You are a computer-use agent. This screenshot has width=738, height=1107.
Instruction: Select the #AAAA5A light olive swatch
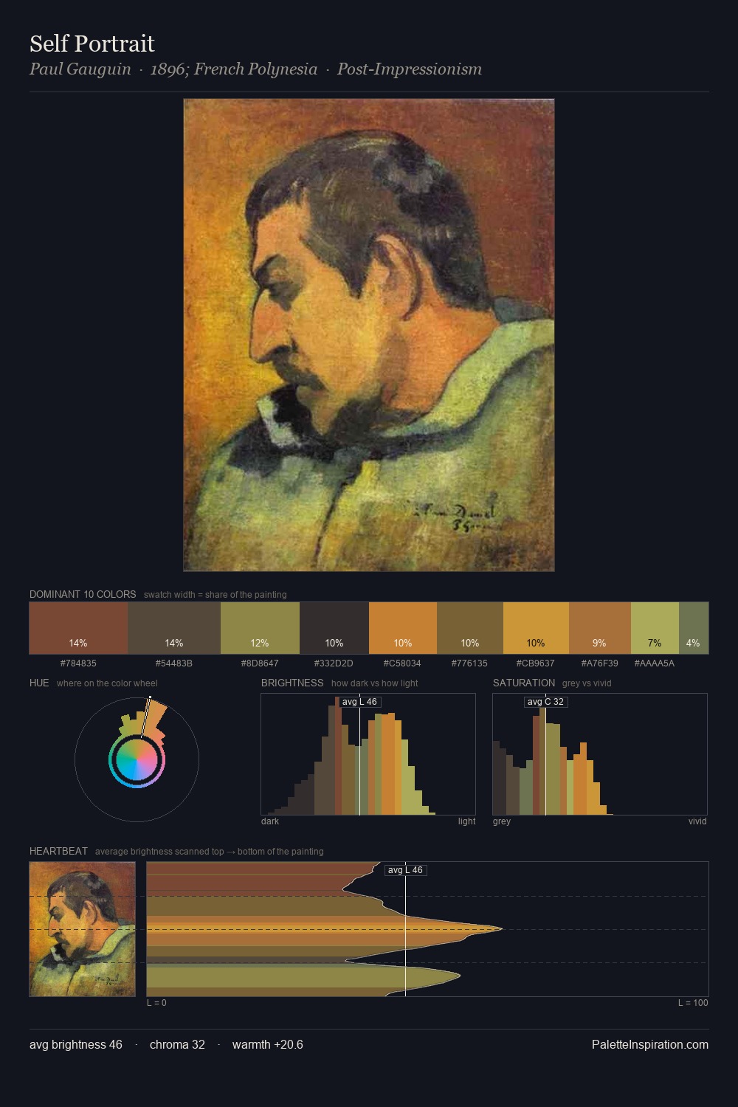tap(655, 628)
